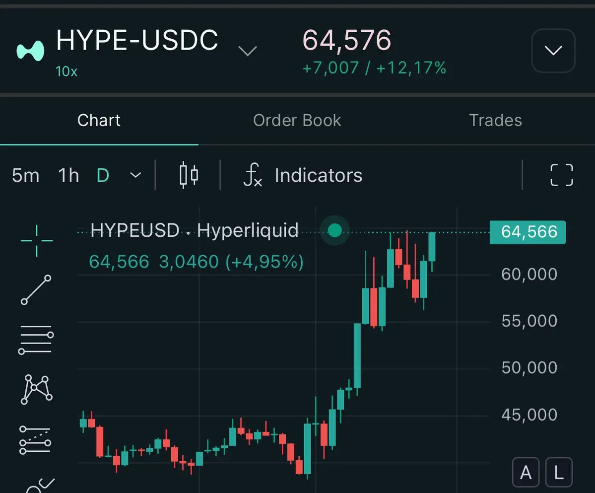Select the 1h timeframe
This screenshot has width=595, height=493.
click(x=68, y=175)
